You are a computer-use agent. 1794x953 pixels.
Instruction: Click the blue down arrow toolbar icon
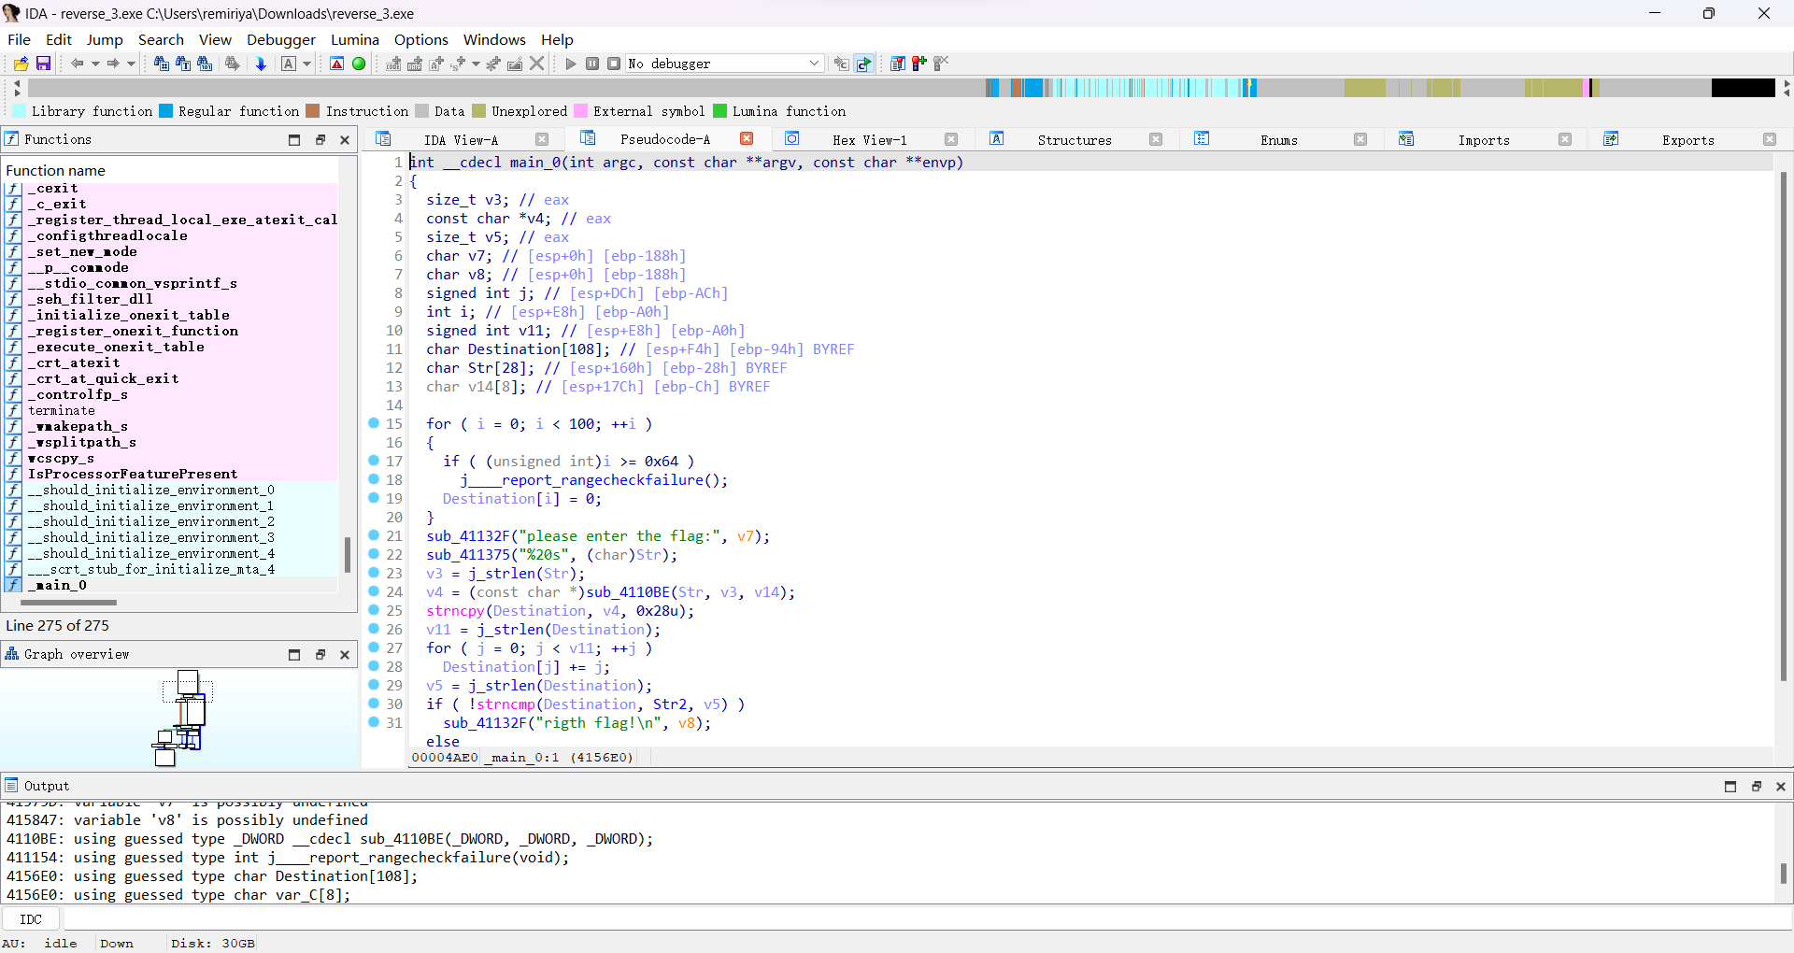point(261,64)
